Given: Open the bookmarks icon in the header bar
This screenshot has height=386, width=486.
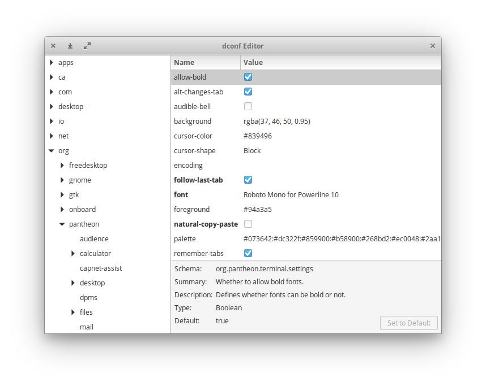Looking at the screenshot, I should pyautogui.click(x=70, y=46).
